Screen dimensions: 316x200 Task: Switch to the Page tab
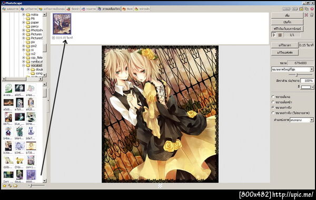tap(73, 9)
